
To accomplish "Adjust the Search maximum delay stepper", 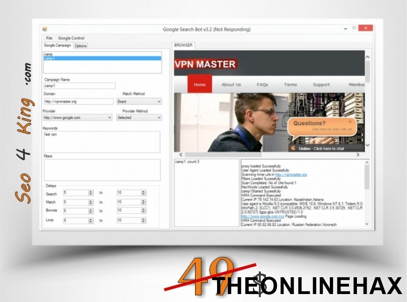I will pyautogui.click(x=143, y=193).
